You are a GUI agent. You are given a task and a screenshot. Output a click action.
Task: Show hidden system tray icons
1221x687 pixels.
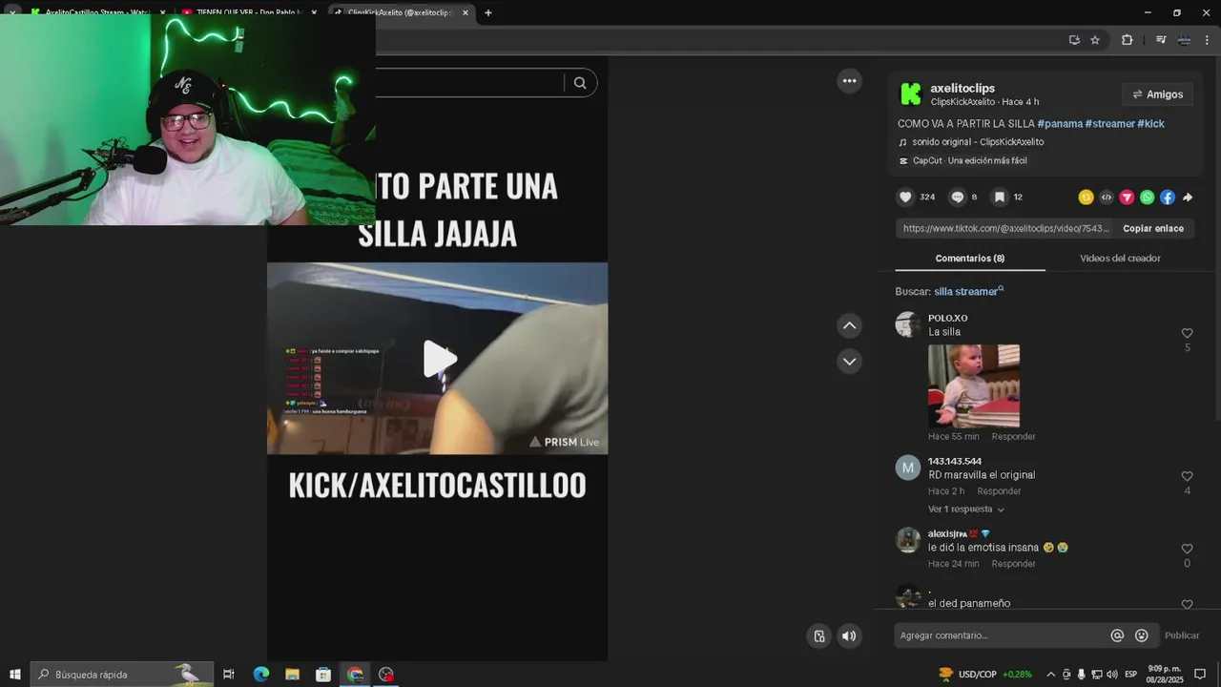tap(1051, 675)
